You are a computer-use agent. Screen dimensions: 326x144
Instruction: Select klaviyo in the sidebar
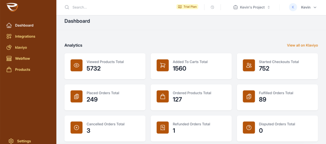click(x=21, y=48)
